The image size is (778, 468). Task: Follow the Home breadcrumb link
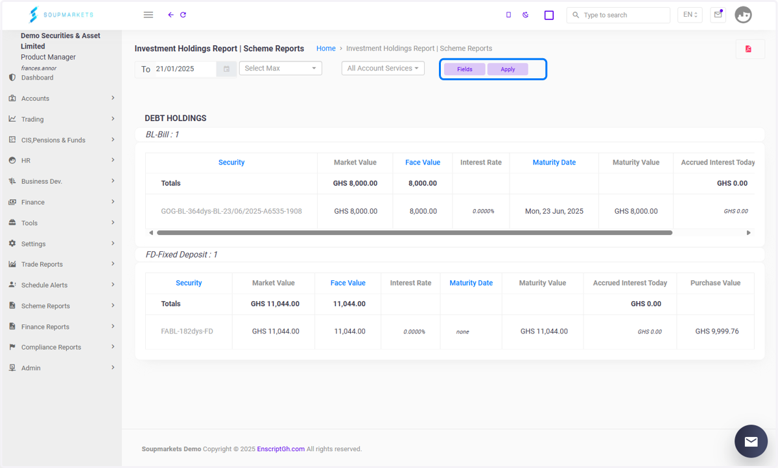pyautogui.click(x=326, y=49)
